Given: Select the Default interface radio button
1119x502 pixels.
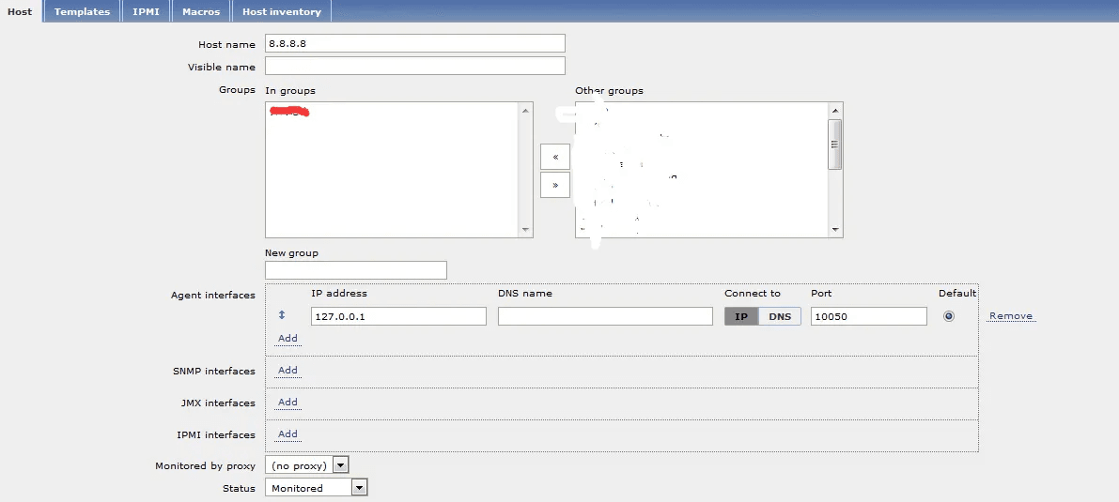Looking at the screenshot, I should point(948,316).
